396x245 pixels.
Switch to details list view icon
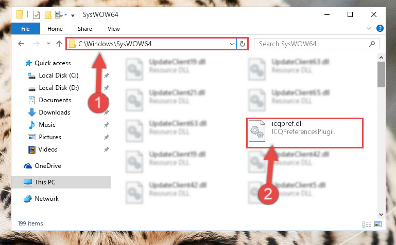367,224
